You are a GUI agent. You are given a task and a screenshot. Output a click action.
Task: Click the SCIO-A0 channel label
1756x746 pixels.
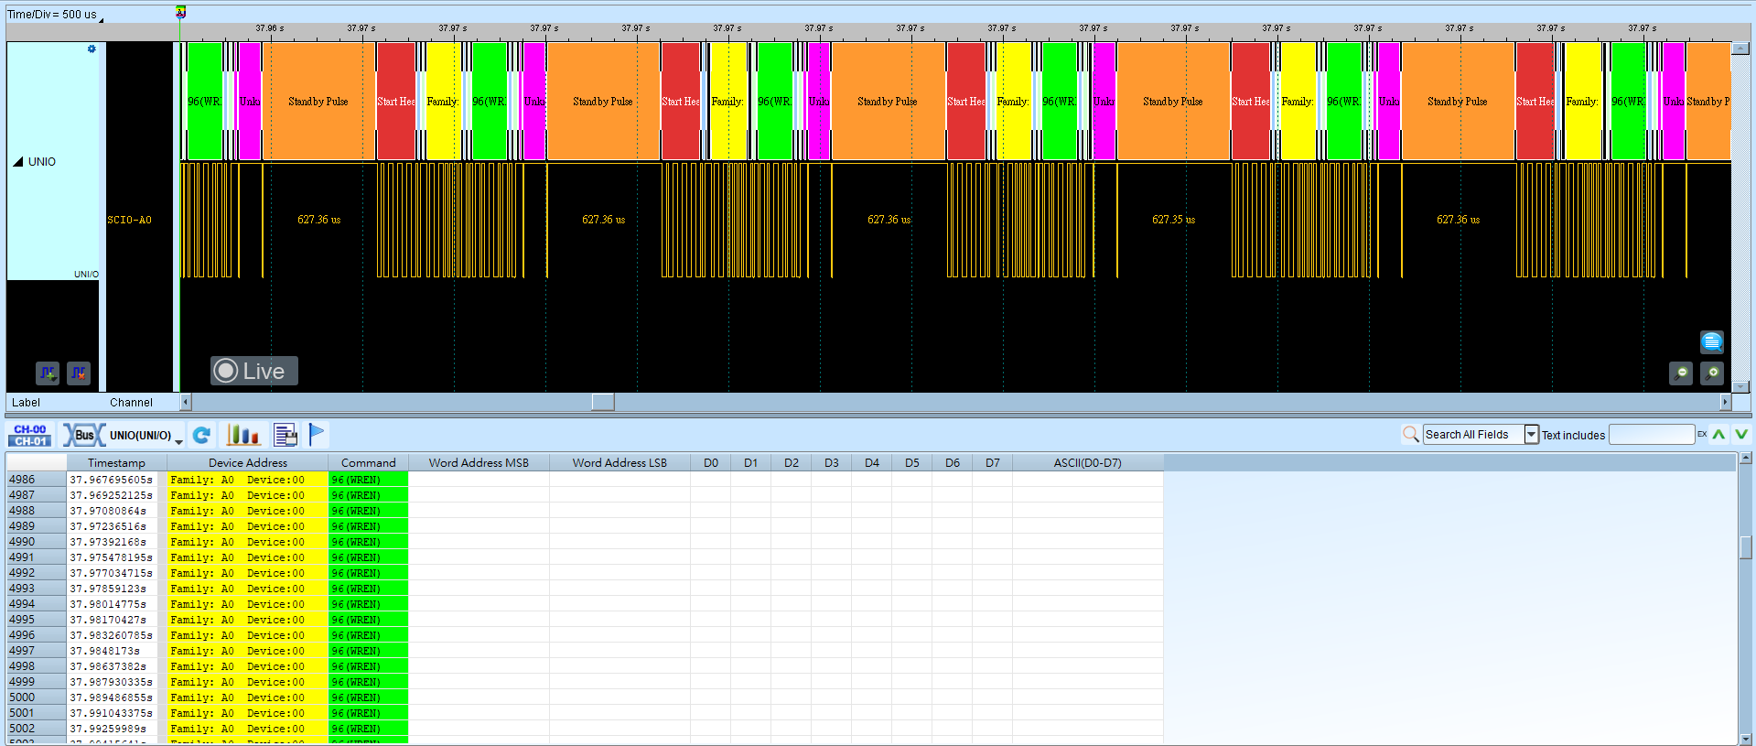click(x=129, y=221)
